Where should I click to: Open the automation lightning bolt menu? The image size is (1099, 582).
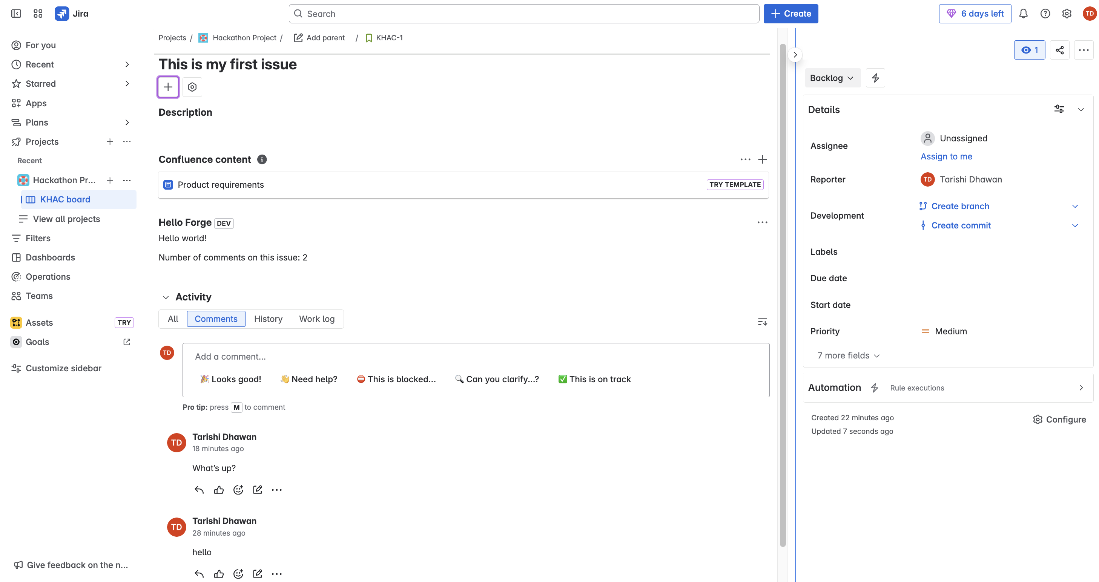(x=875, y=78)
